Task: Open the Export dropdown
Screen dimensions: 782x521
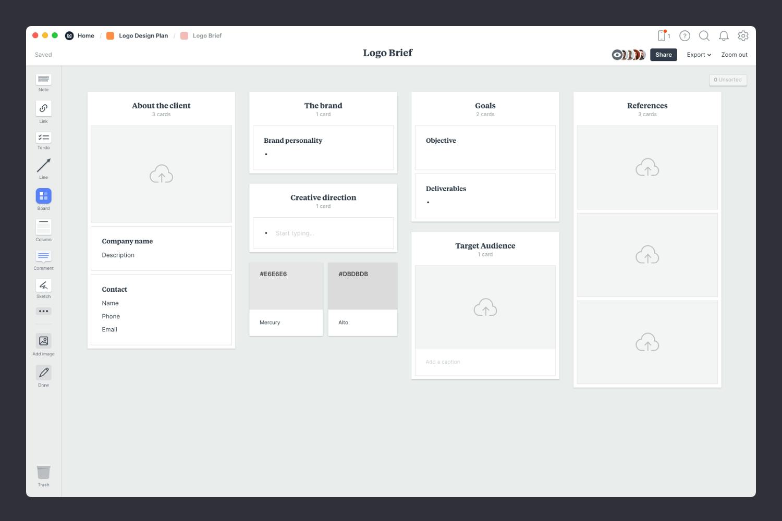Action: (x=699, y=54)
